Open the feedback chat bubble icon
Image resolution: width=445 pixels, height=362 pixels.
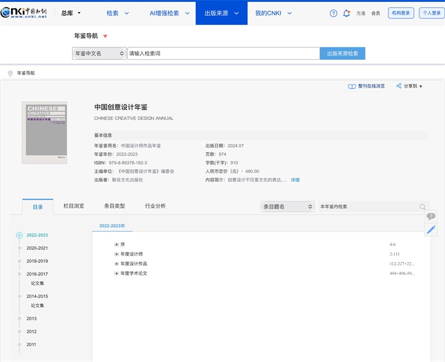(x=431, y=217)
